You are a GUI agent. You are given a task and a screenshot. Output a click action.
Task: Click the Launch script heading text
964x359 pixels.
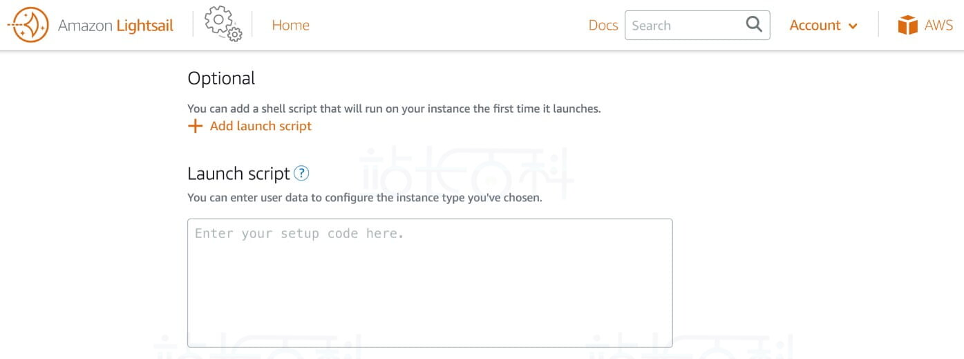(x=238, y=174)
